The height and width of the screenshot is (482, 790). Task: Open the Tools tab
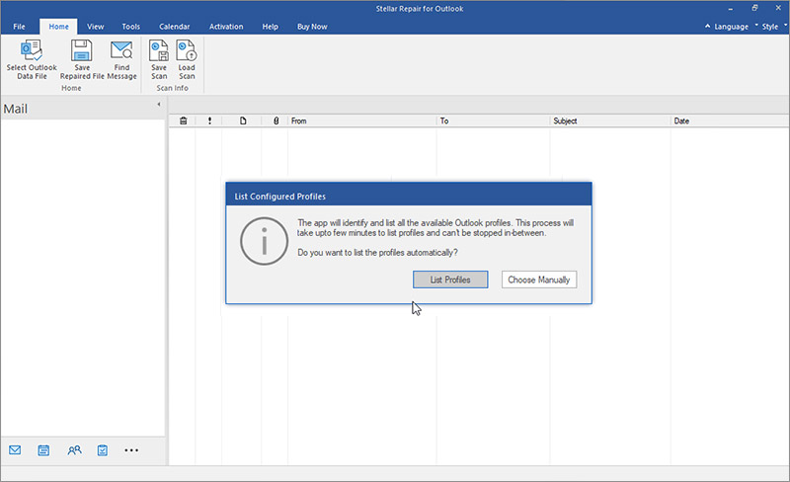[x=131, y=27]
